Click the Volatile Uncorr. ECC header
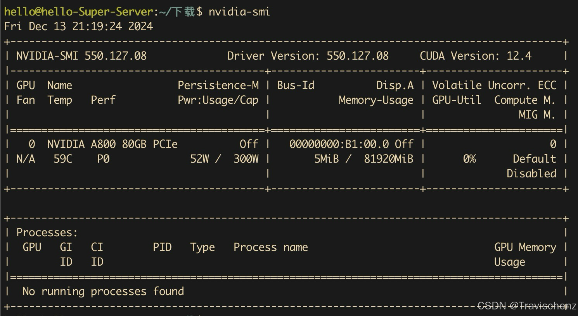578x316 pixels. point(494,85)
